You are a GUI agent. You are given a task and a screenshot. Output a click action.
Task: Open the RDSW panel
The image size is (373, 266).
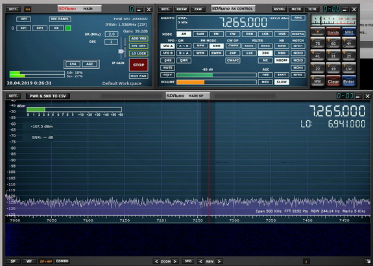pyautogui.click(x=182, y=9)
